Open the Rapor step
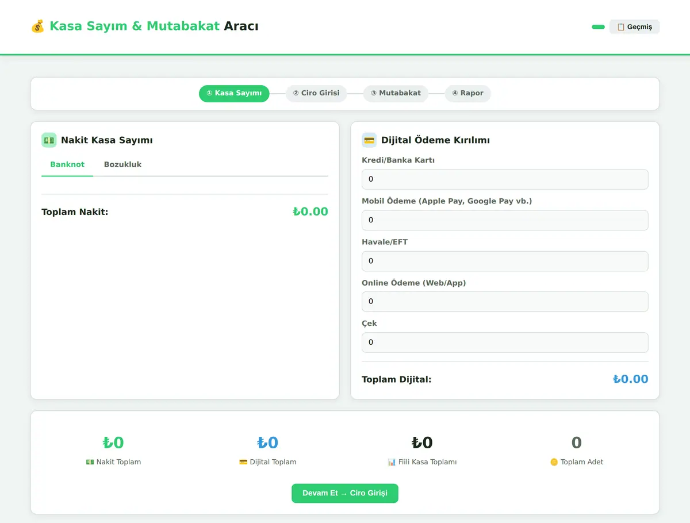 467,93
